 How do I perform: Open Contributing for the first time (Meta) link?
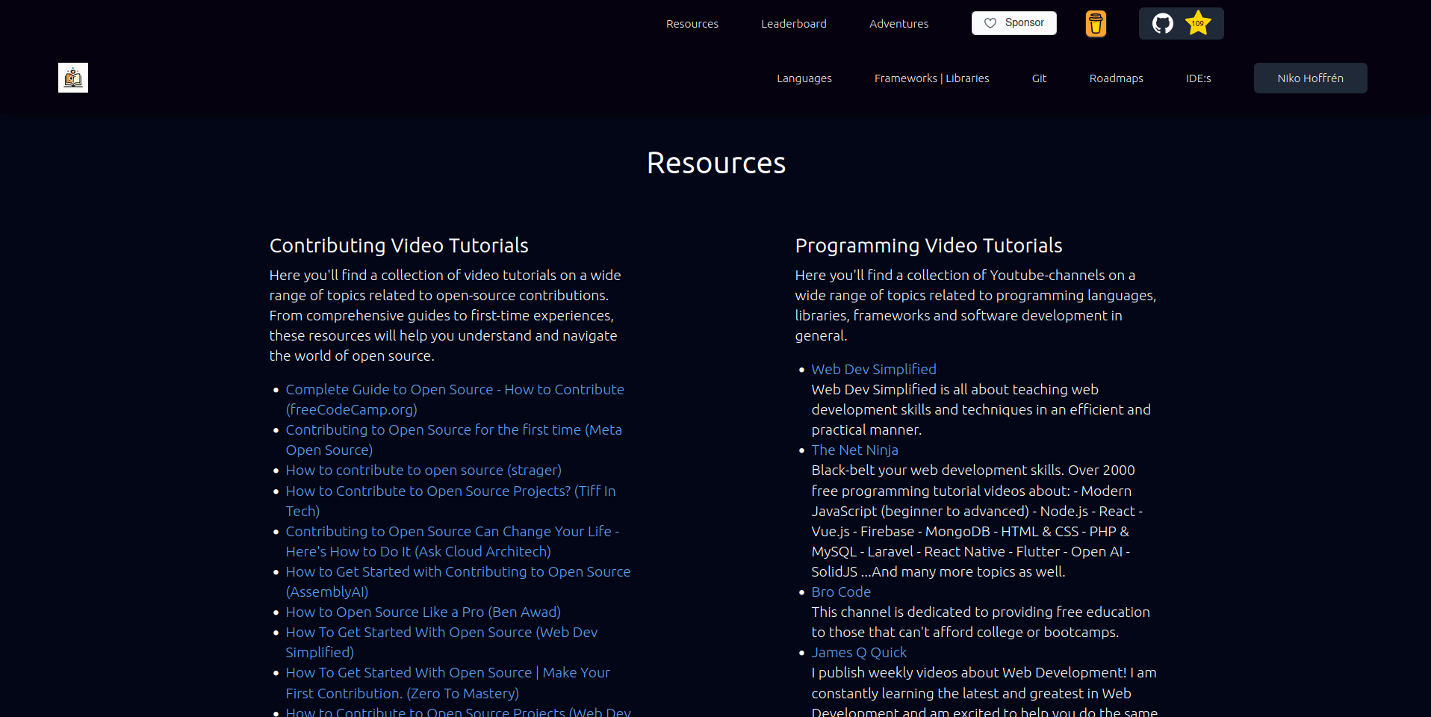[x=454, y=440]
